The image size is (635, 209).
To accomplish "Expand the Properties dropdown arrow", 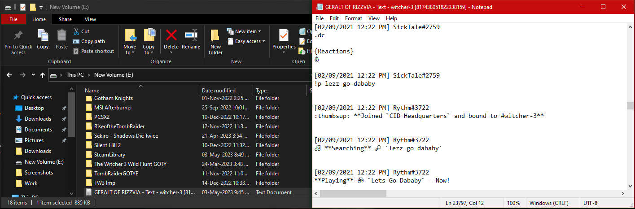I will tap(284, 52).
